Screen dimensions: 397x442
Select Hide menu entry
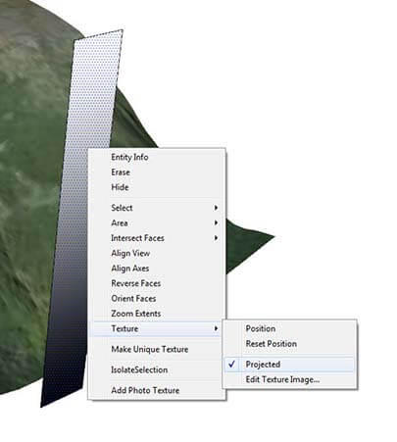click(120, 187)
